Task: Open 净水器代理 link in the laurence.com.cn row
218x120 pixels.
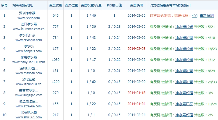Action: 184,27
